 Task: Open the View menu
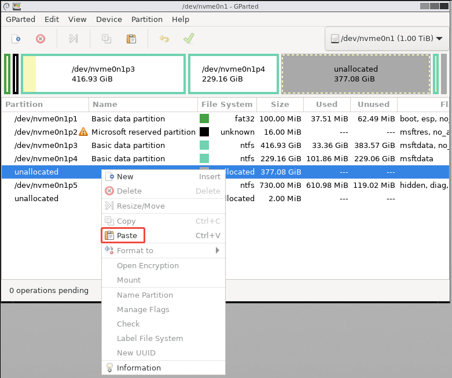pos(77,19)
